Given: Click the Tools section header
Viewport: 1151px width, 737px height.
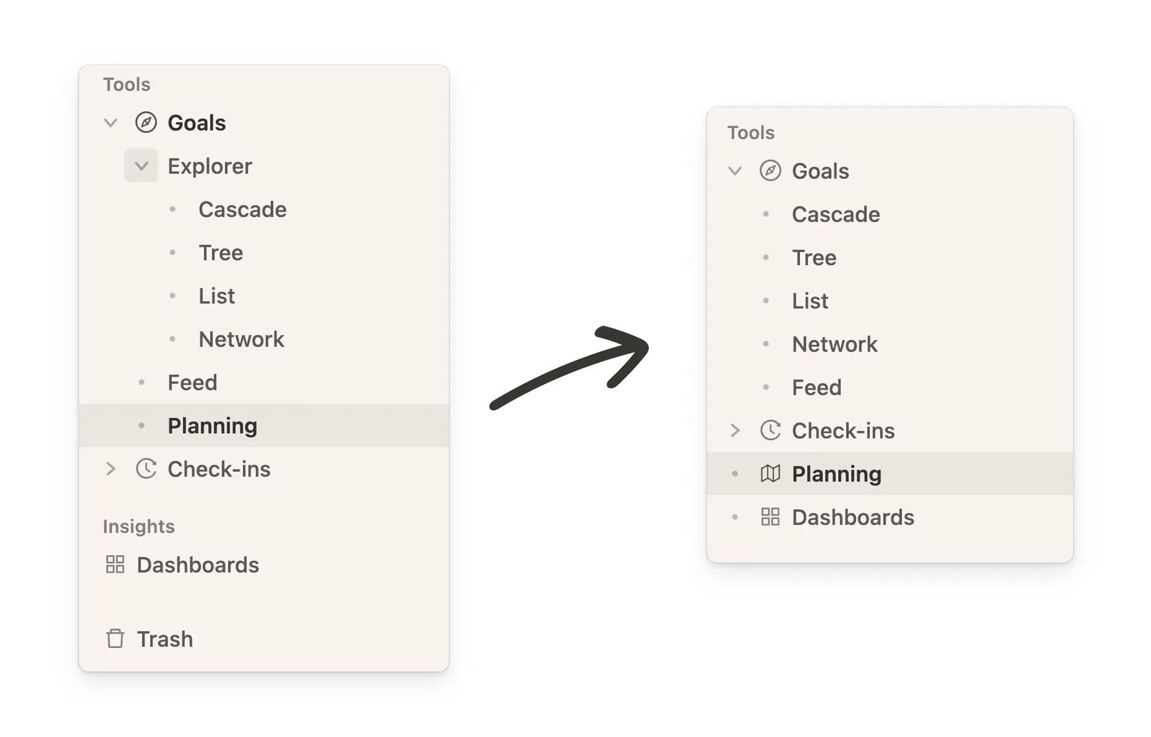Looking at the screenshot, I should point(126,84).
